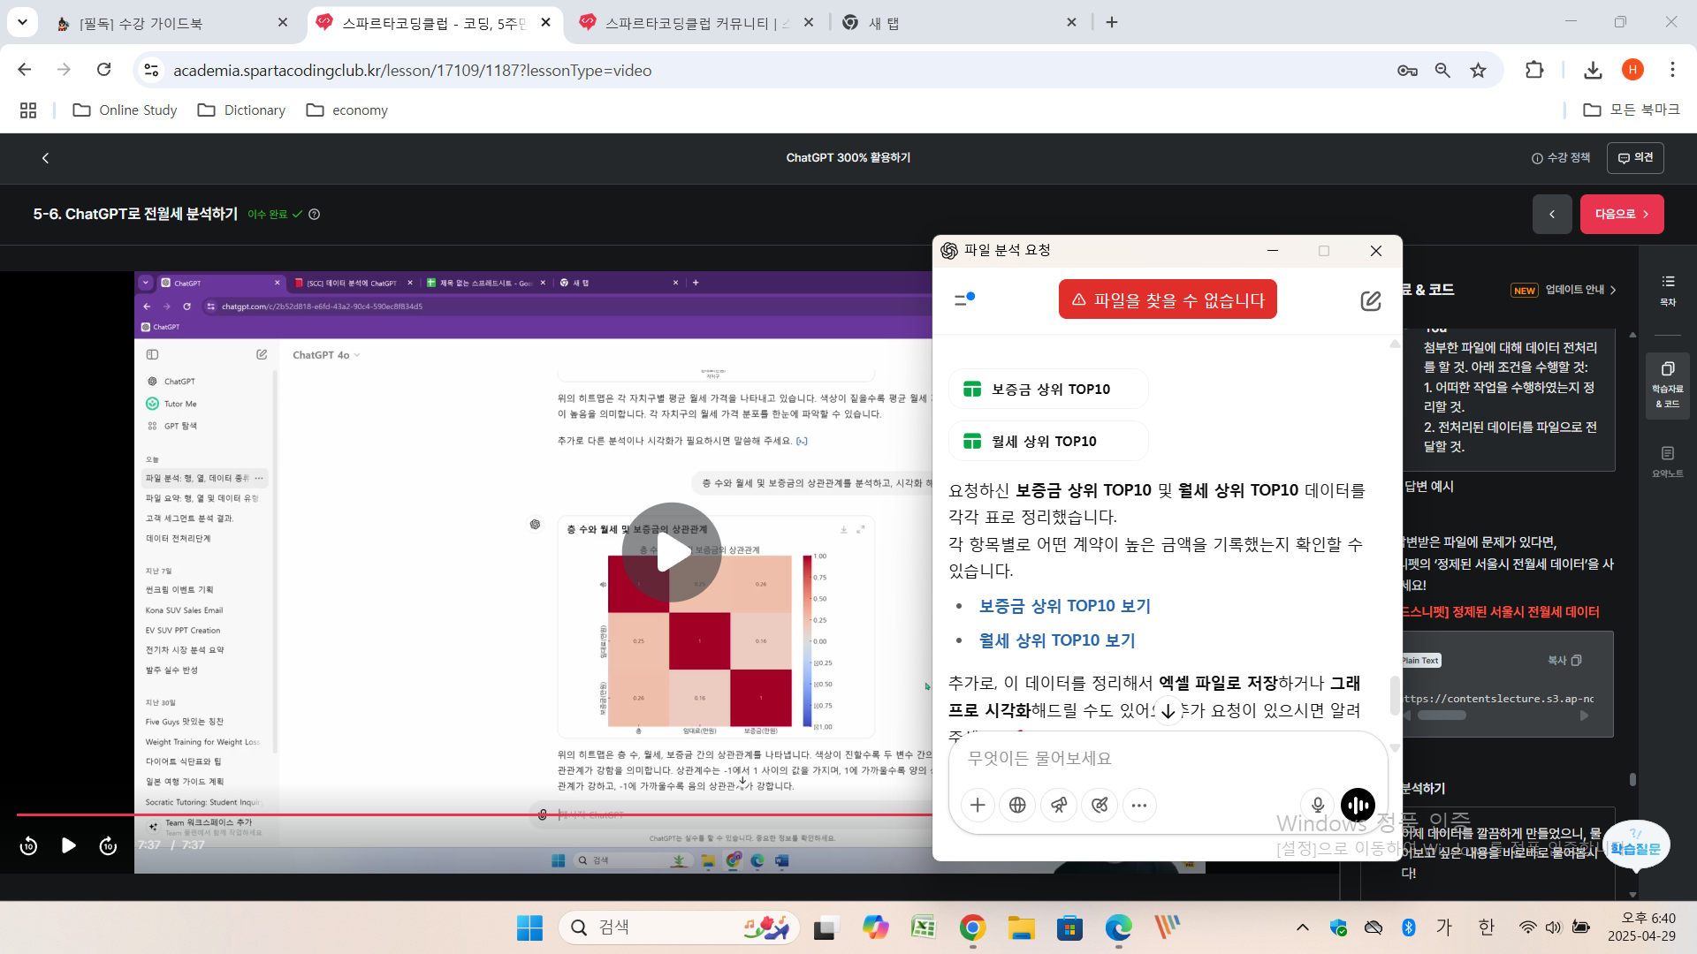The height and width of the screenshot is (954, 1697).
Task: Start voice mode with waveform button
Action: (1358, 805)
